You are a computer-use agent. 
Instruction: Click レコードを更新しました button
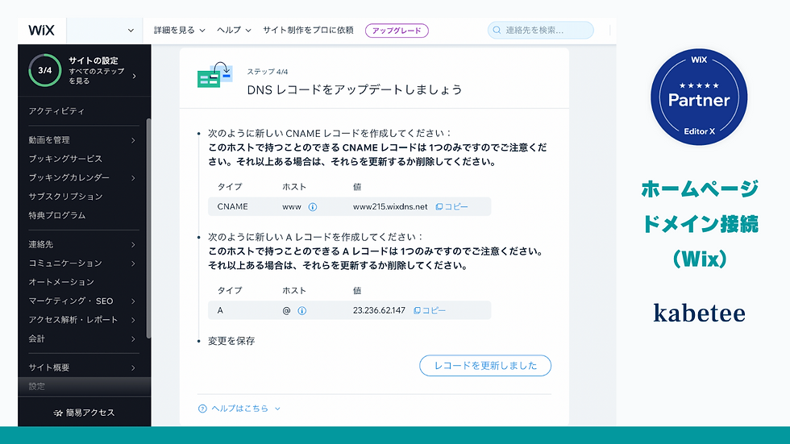point(485,366)
